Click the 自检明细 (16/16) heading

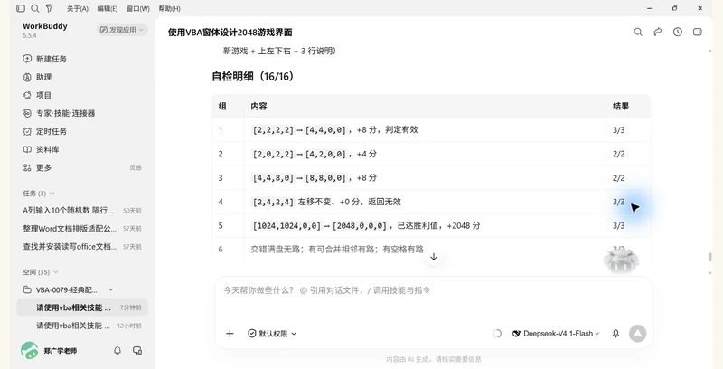[x=253, y=76]
